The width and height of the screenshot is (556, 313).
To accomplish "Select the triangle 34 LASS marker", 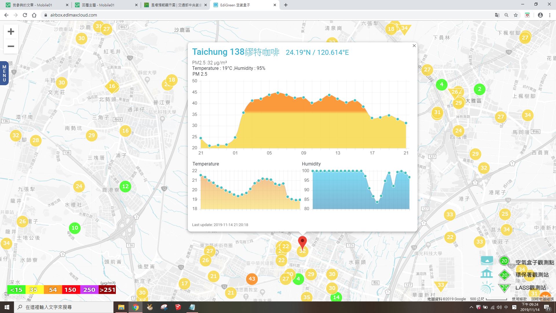I will (404, 29).
